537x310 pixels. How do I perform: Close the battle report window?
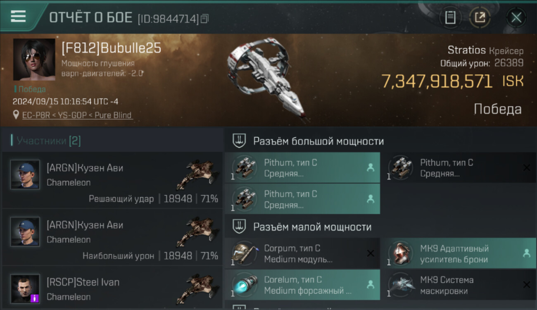[x=516, y=17]
